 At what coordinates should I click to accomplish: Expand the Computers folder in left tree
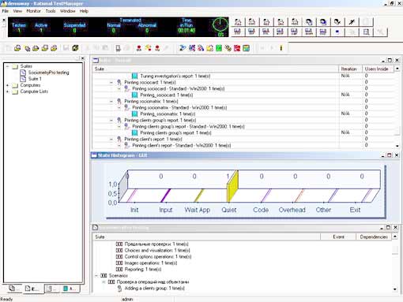pos(8,85)
